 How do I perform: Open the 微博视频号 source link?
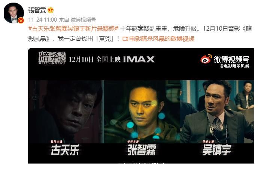pyautogui.click(x=83, y=20)
